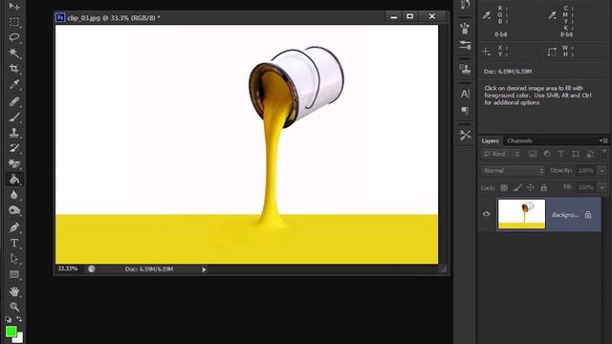Image resolution: width=612 pixels, height=344 pixels.
Task: Select the Clone Stamp tool
Action: point(14,133)
